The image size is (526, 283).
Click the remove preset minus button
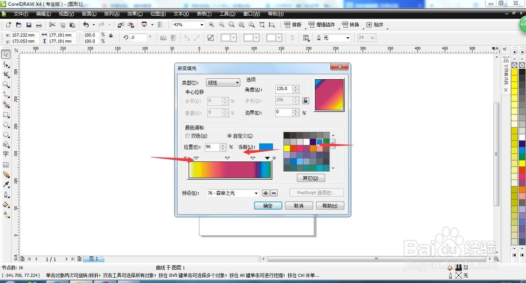[274, 193]
